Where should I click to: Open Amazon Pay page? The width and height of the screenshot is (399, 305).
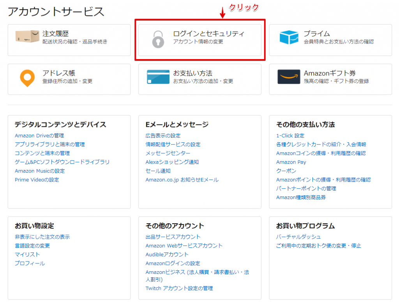tap(291, 162)
